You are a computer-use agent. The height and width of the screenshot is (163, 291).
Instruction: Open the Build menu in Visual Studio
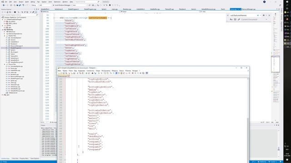pos(27,2)
